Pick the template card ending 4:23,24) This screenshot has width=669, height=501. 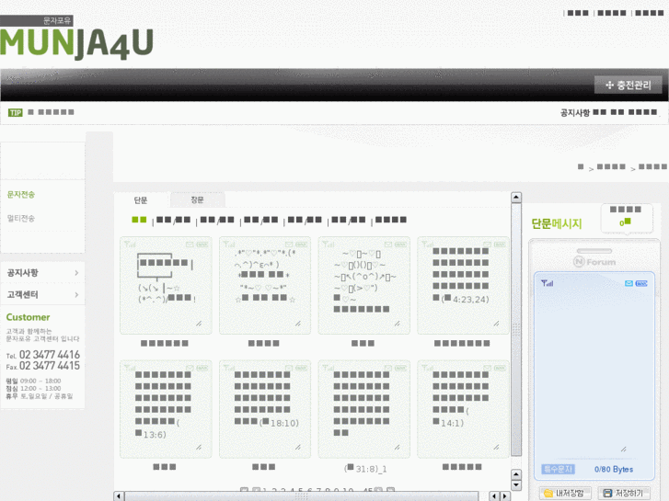463,285
